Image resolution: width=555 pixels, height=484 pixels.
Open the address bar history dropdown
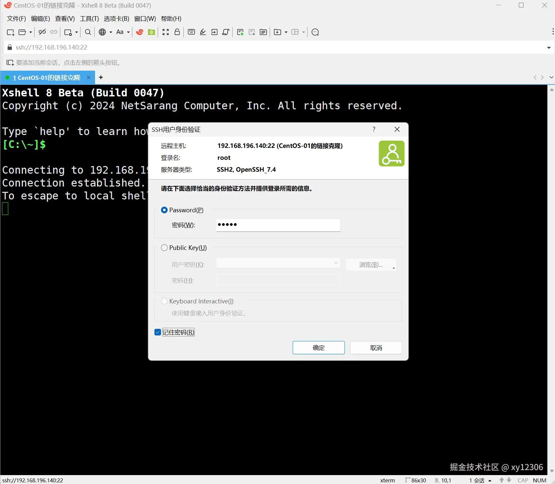coord(549,48)
